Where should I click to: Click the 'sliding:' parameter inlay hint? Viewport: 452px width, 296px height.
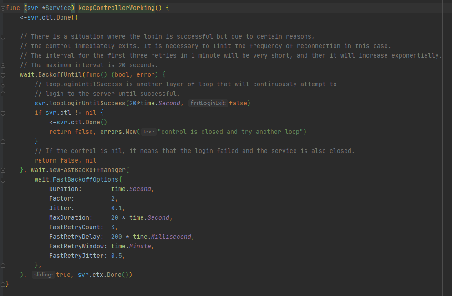point(43,275)
